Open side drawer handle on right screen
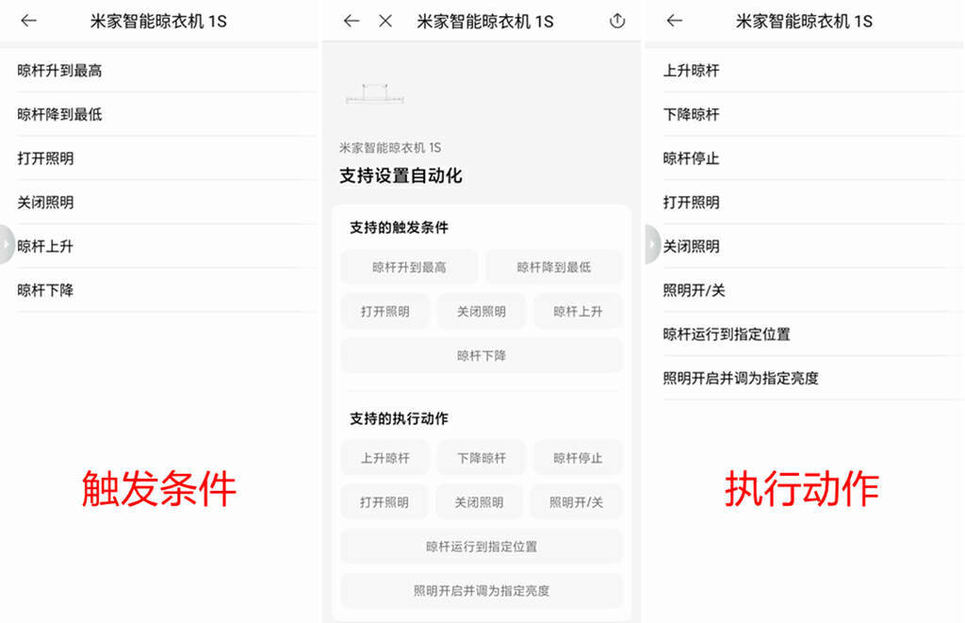Image resolution: width=965 pixels, height=623 pixels. pos(652,244)
